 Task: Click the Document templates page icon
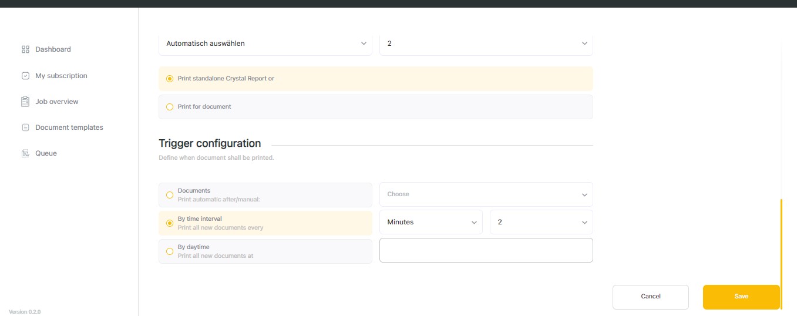25,127
